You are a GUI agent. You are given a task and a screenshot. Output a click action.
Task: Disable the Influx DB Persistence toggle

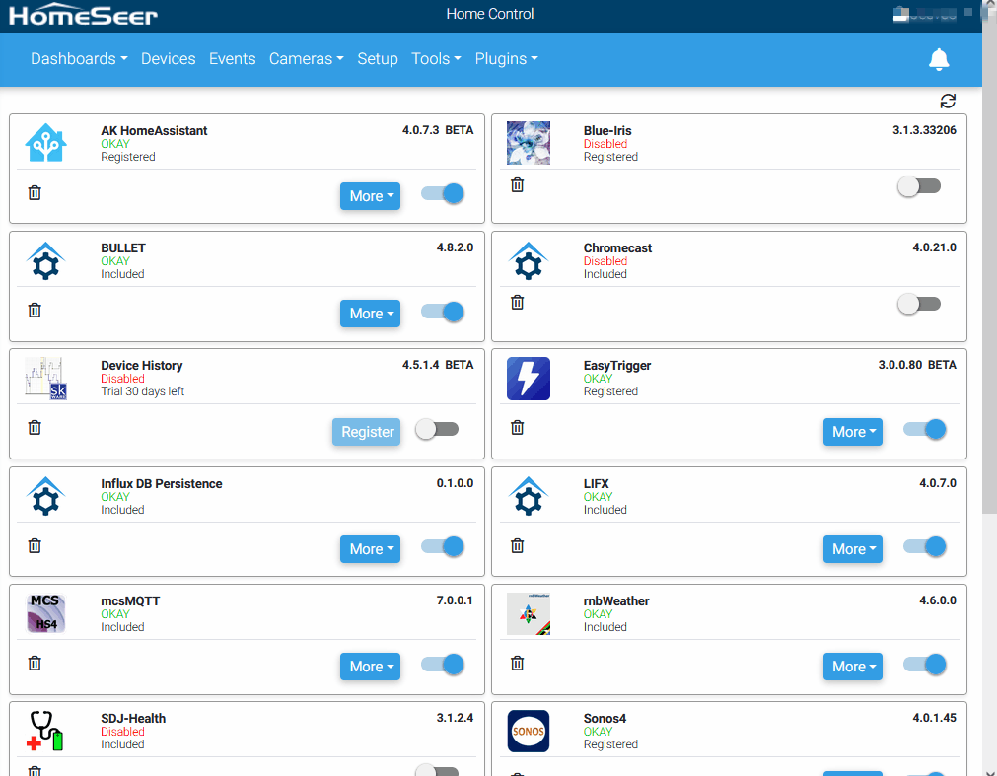tap(443, 546)
